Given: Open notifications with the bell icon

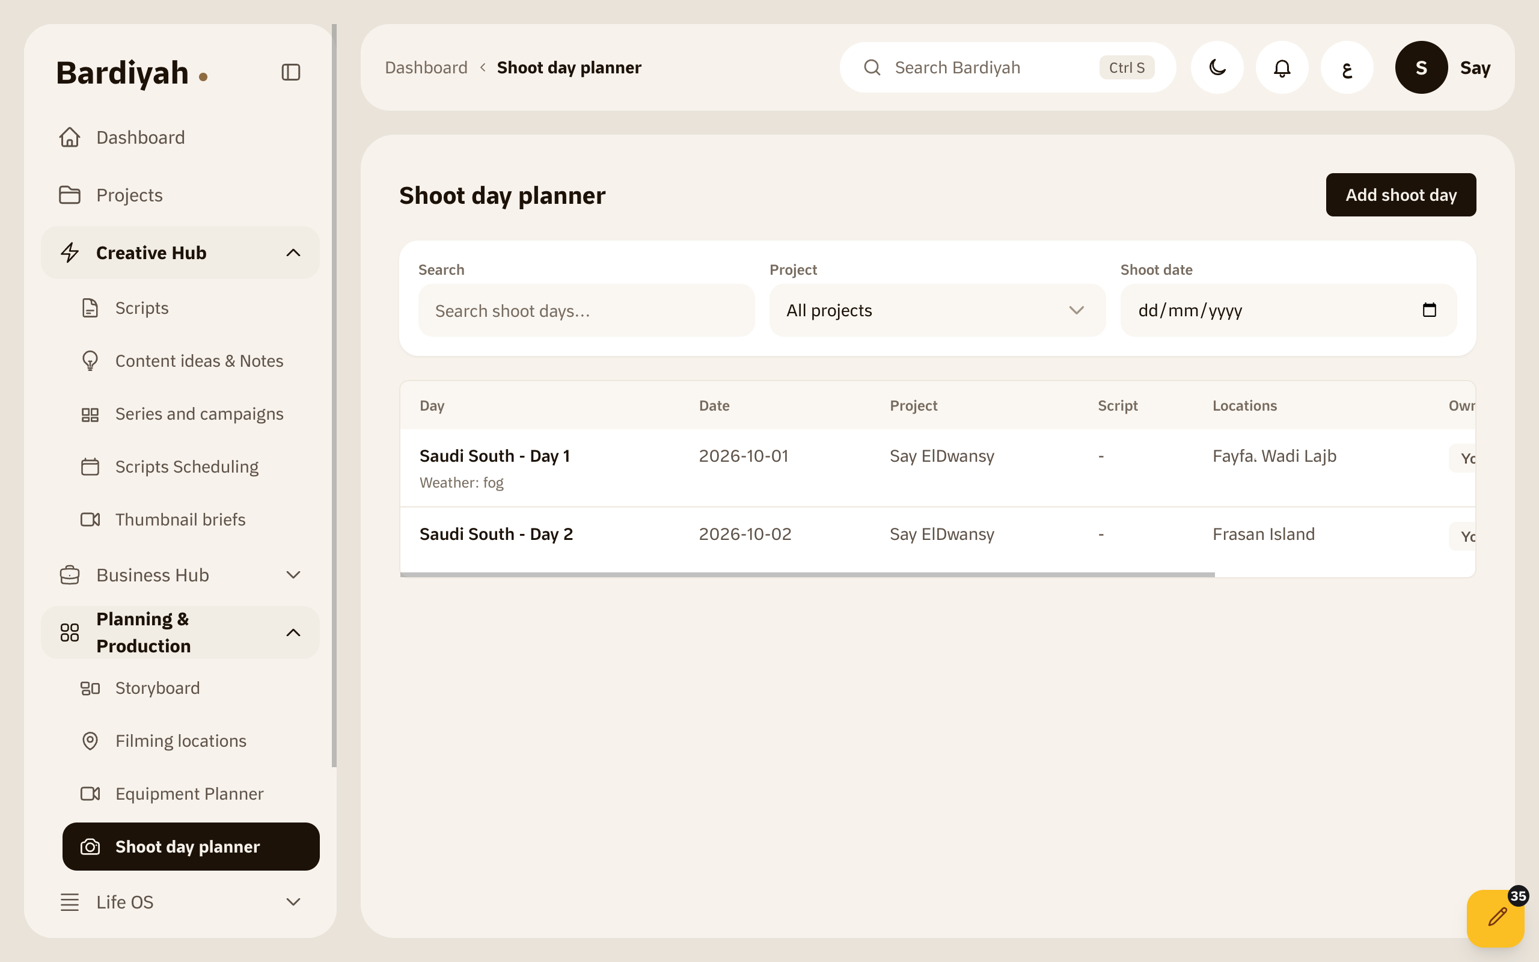Looking at the screenshot, I should click(1282, 67).
